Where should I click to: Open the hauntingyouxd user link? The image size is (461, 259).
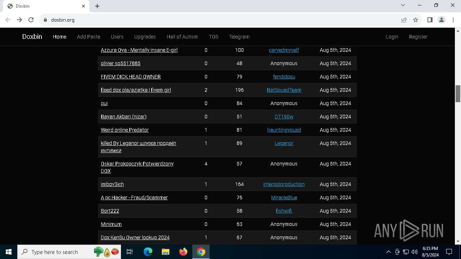pyautogui.click(x=284, y=130)
